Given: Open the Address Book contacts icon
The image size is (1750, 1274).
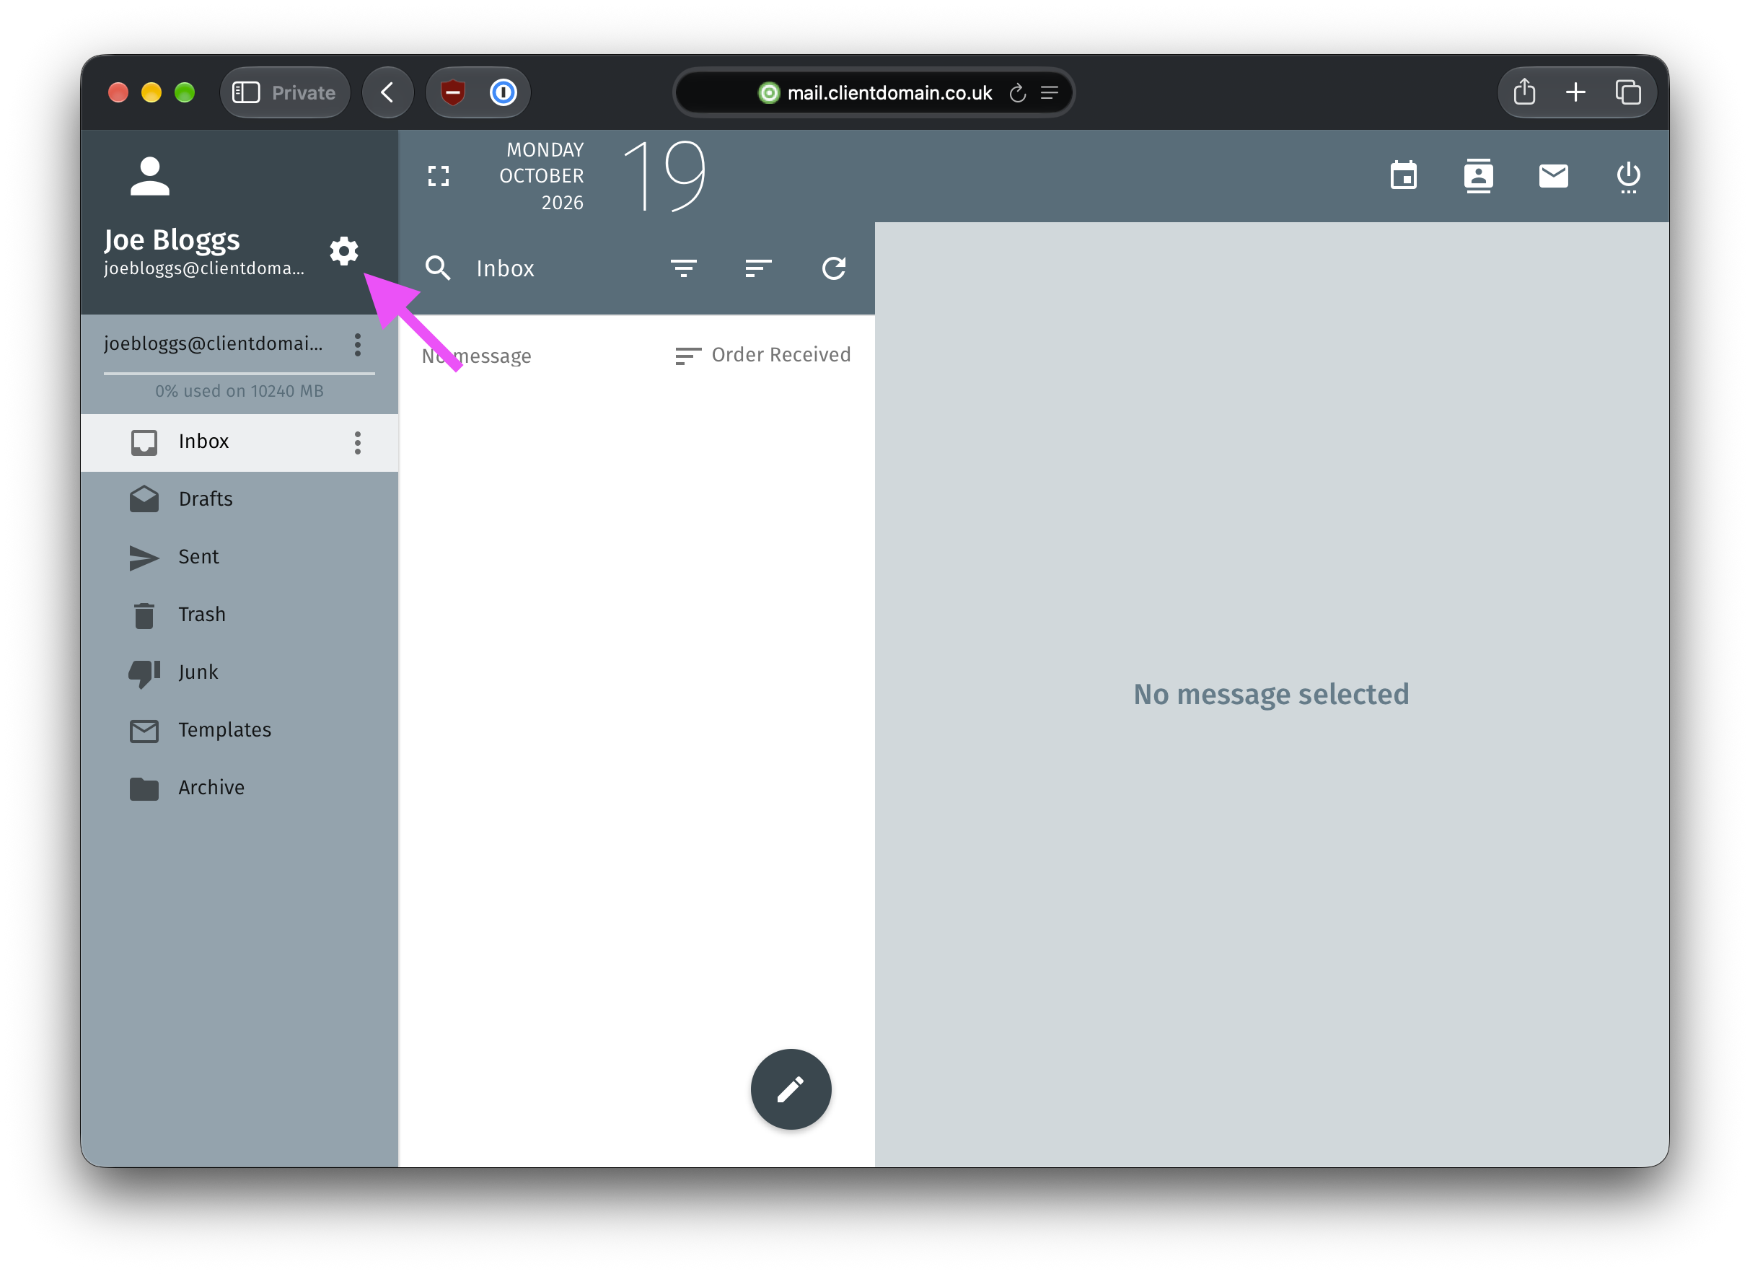Looking at the screenshot, I should click(1477, 177).
